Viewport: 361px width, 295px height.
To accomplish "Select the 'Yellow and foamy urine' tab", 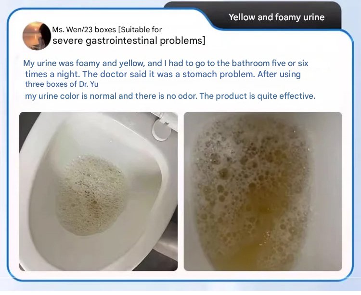I will [276, 17].
